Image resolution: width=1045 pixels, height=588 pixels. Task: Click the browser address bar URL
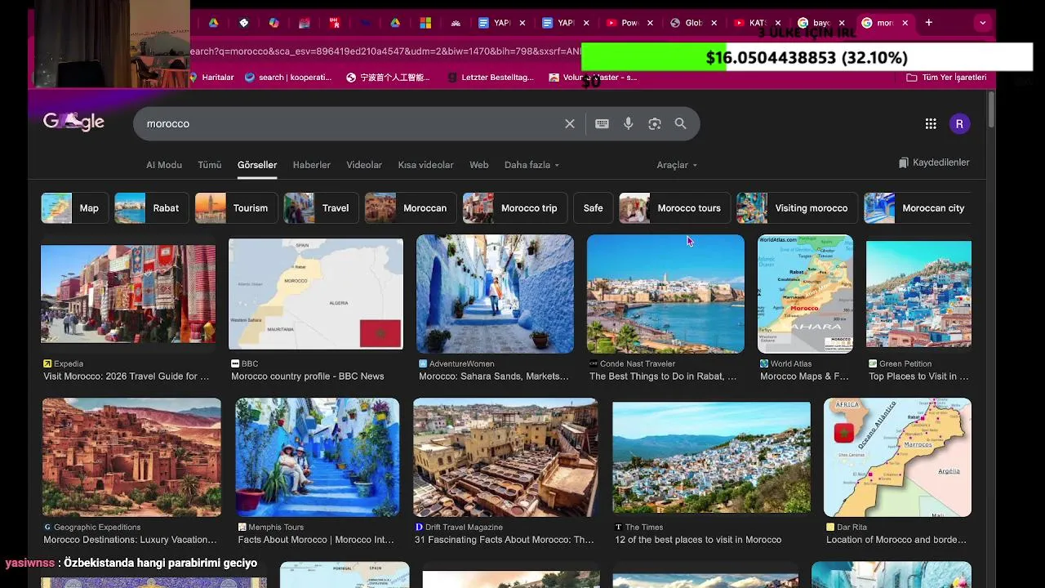(x=384, y=51)
